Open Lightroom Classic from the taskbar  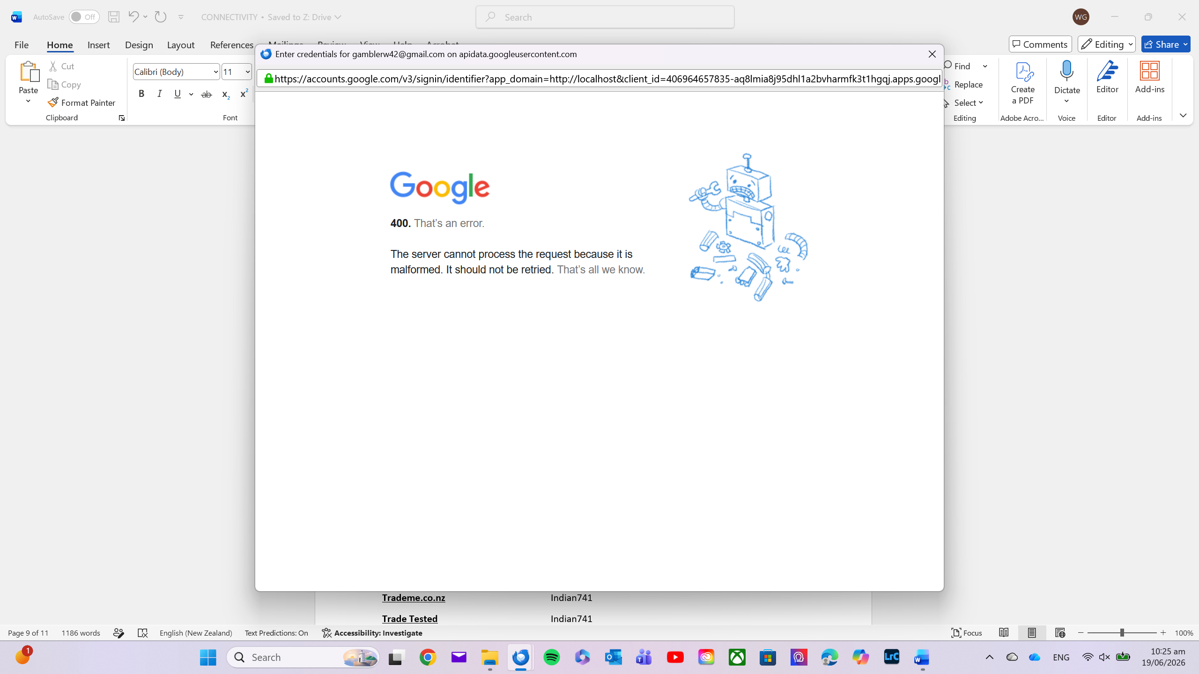point(892,657)
